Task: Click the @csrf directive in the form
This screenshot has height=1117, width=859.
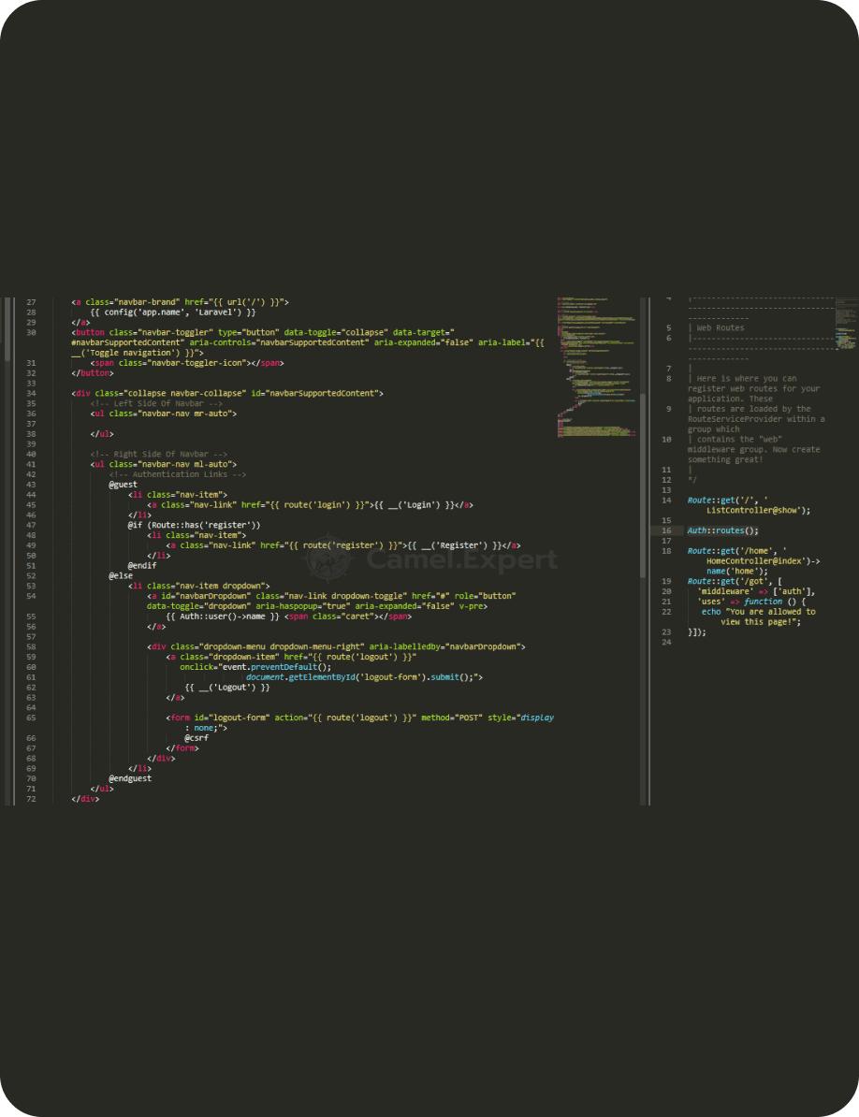Action: 196,737
